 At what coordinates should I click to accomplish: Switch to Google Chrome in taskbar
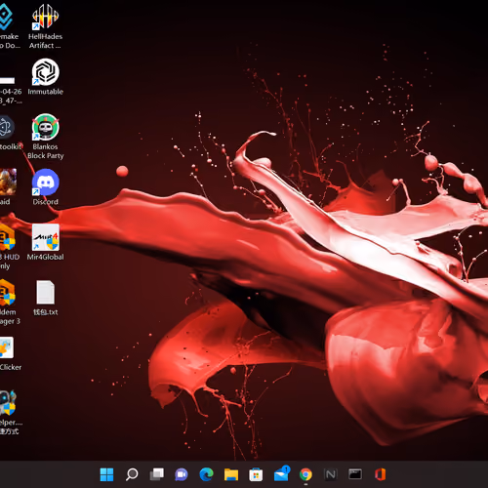(305, 474)
